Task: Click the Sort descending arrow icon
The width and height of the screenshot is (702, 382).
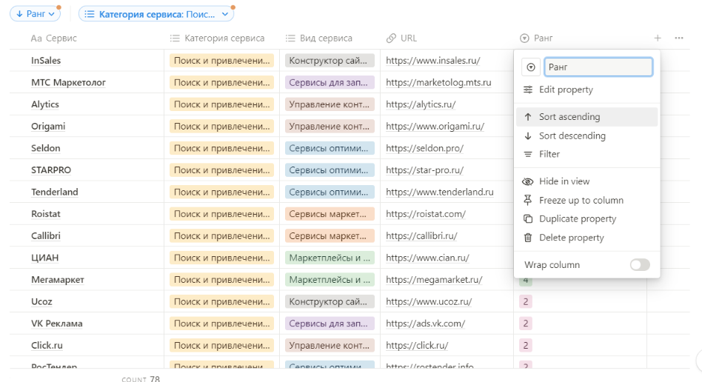Action: 528,135
